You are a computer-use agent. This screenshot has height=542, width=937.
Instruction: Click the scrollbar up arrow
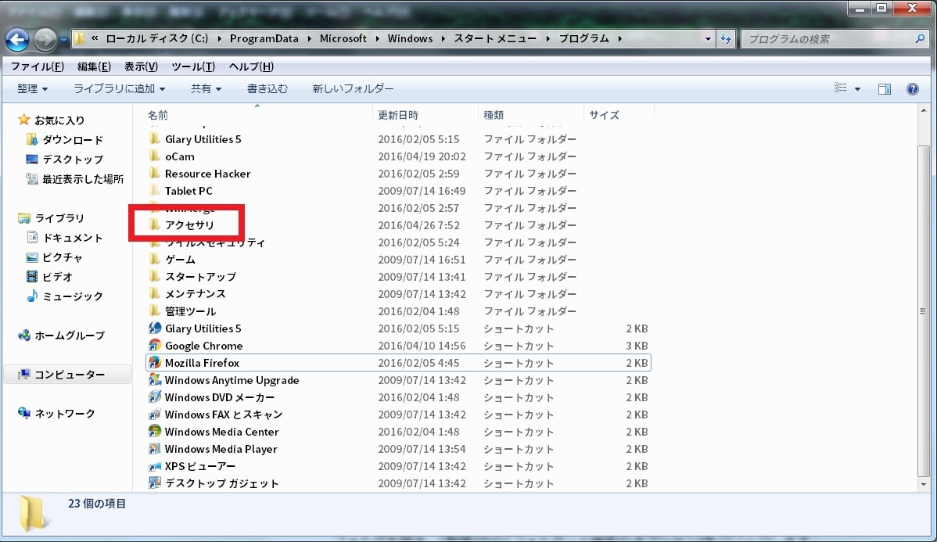click(924, 111)
